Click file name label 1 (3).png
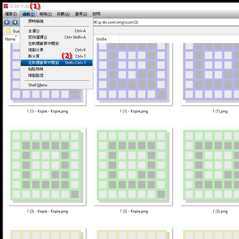239x239 pixels. coord(220,211)
